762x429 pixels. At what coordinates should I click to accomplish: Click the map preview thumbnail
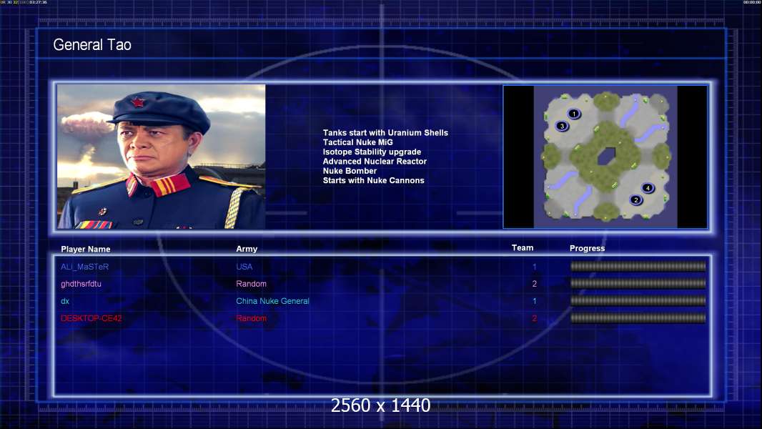point(605,157)
